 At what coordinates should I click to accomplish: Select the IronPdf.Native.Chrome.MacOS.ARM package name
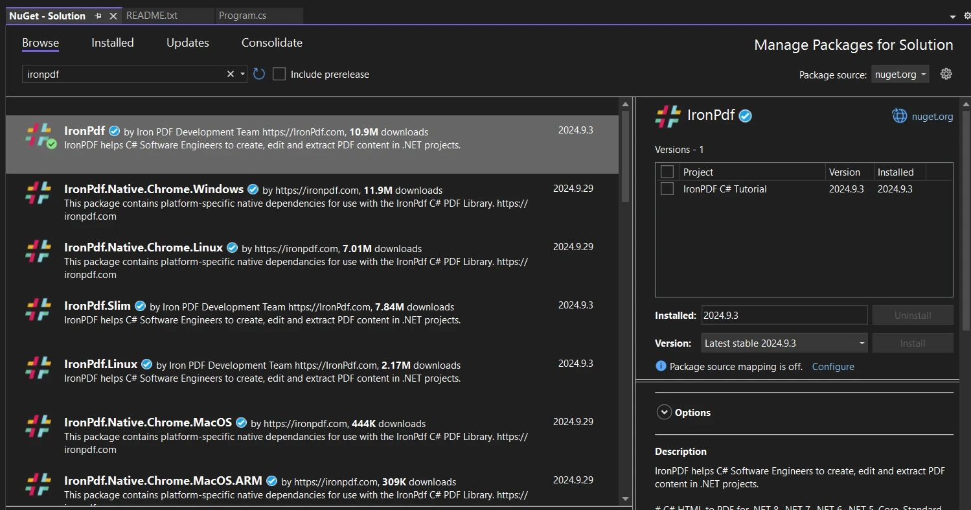[163, 480]
